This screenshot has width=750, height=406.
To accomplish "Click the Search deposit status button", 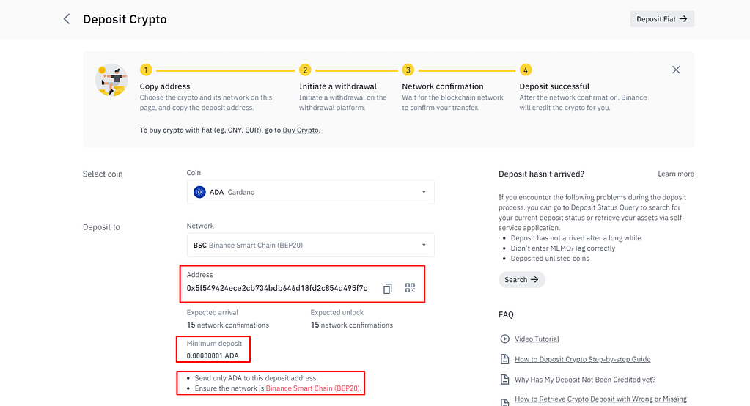I will 522,280.
